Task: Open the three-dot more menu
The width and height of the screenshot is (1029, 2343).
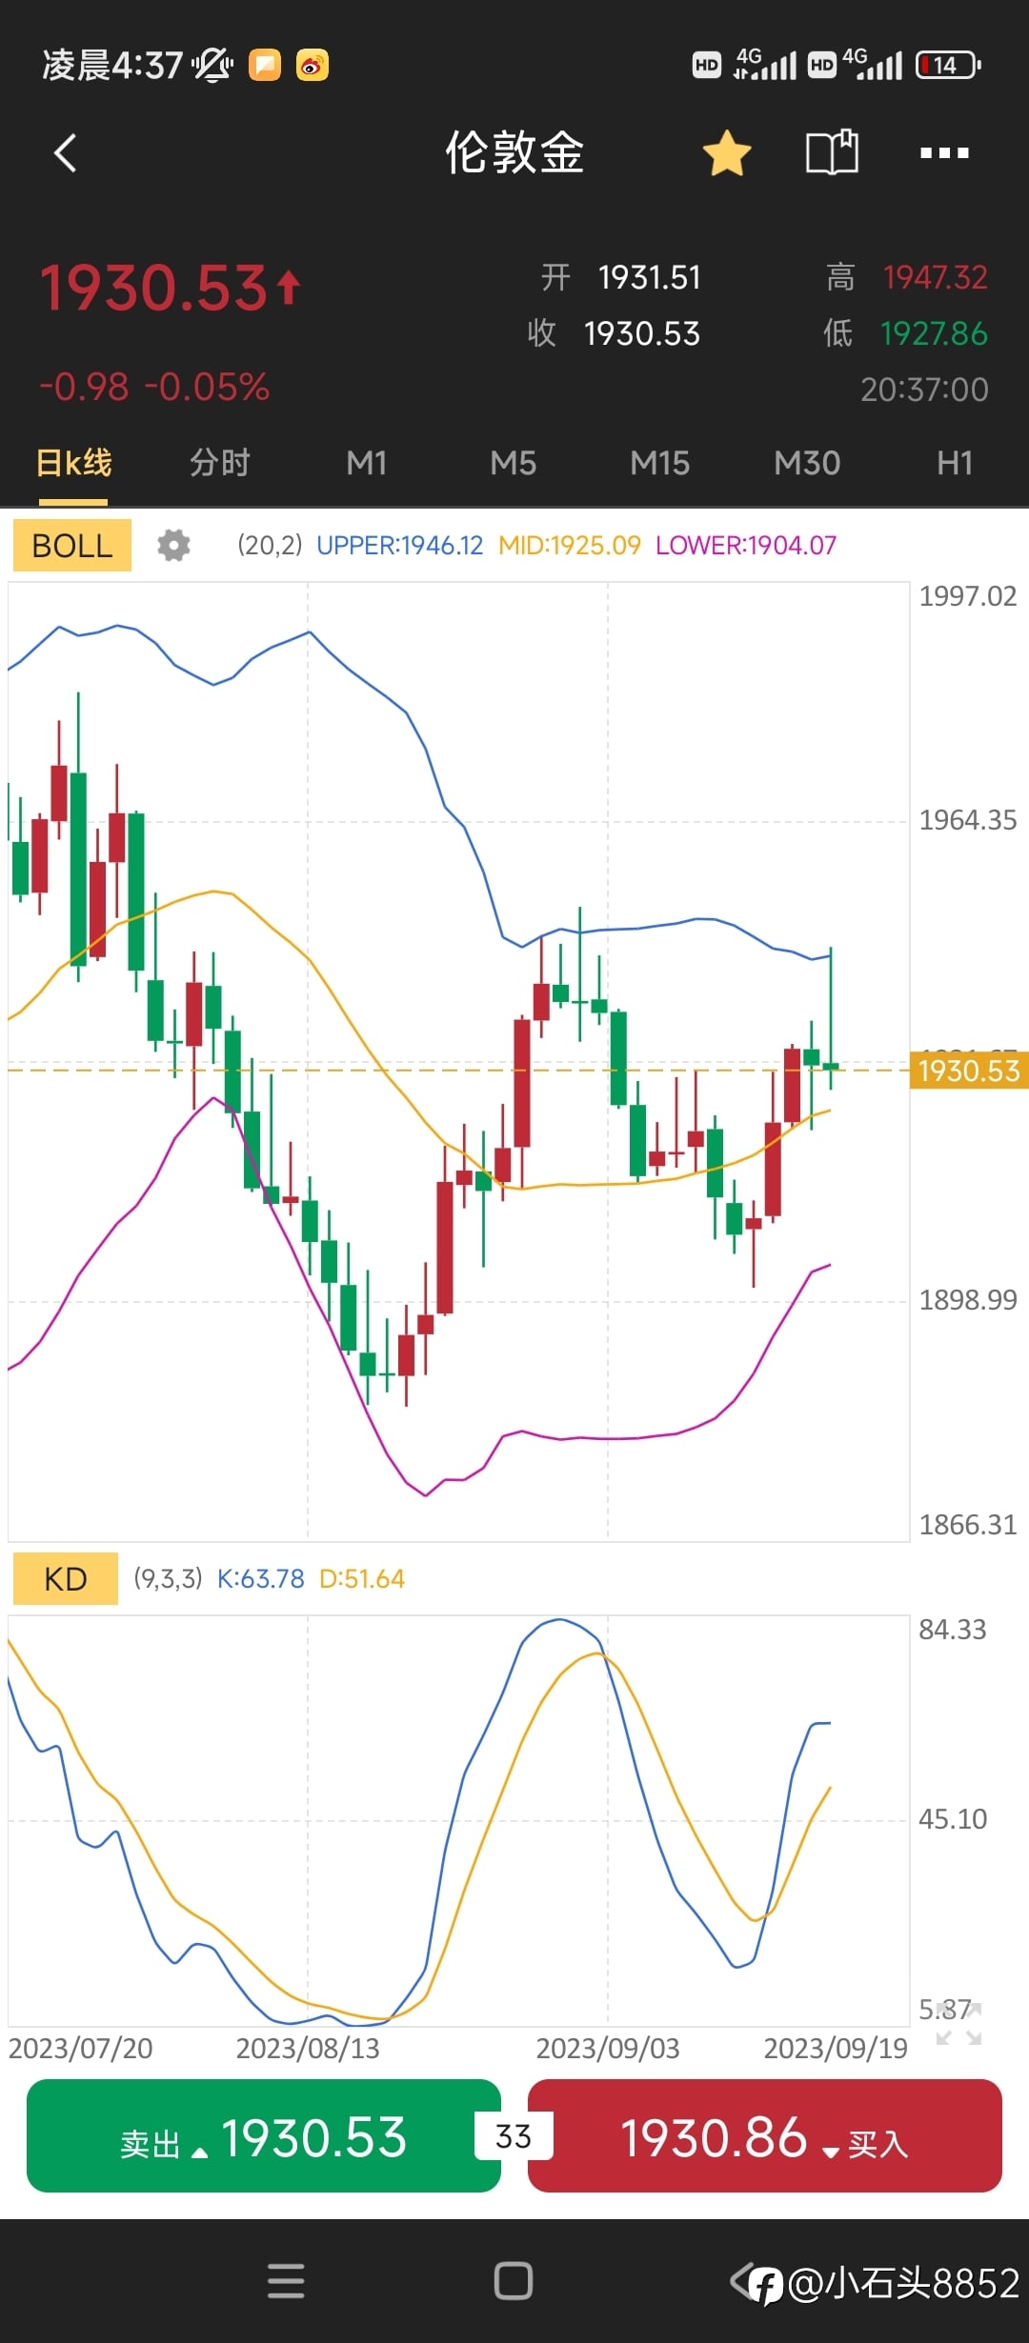Action: tap(944, 152)
